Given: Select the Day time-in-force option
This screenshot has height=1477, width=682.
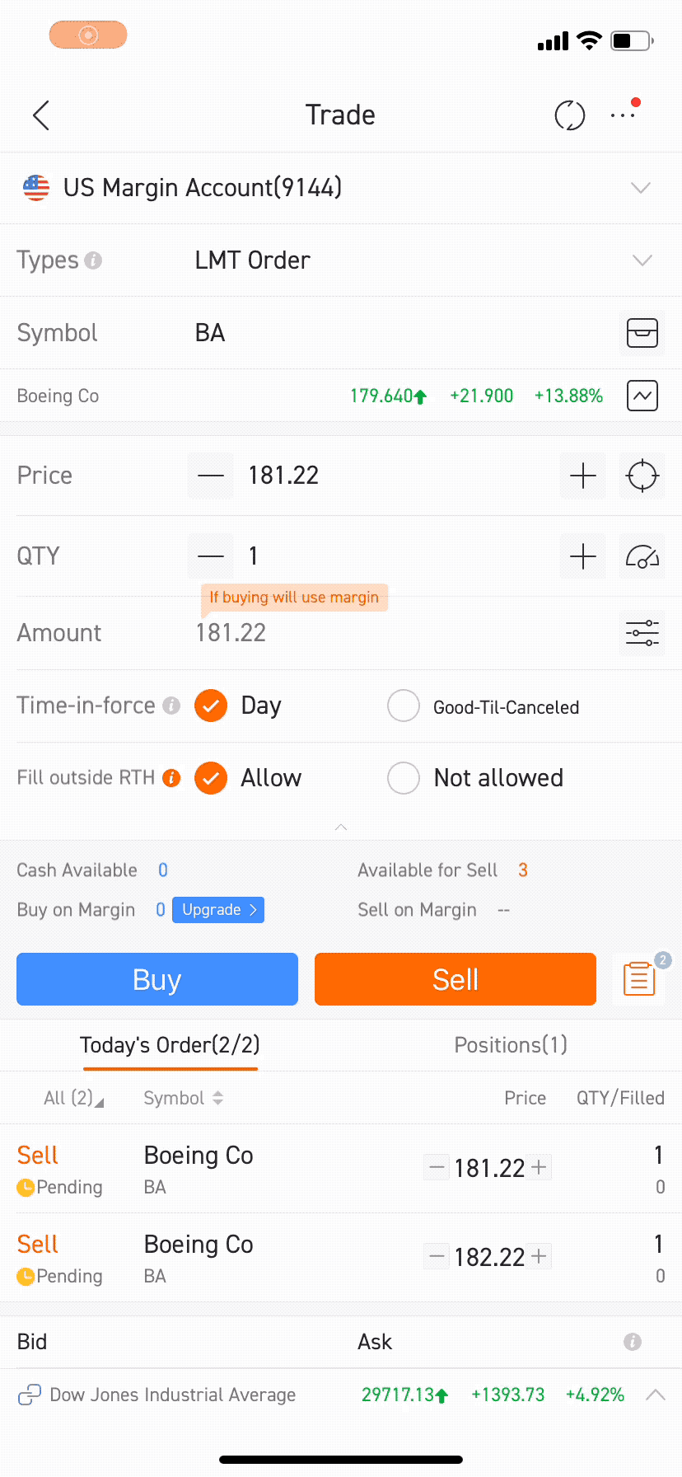Looking at the screenshot, I should pos(238,706).
